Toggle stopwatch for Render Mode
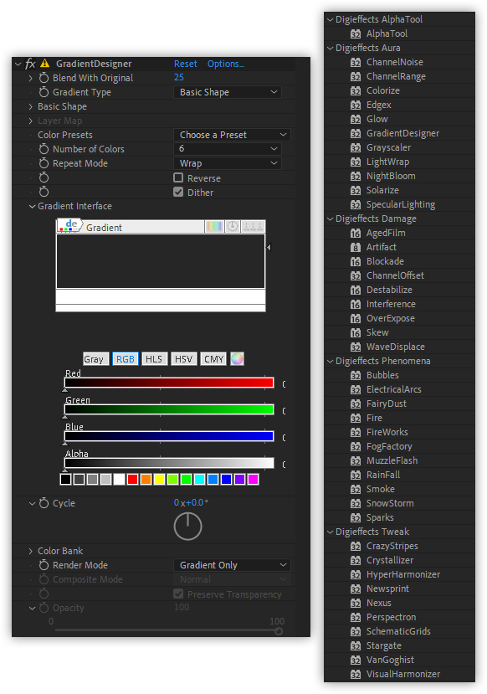487x694 pixels. coord(44,565)
